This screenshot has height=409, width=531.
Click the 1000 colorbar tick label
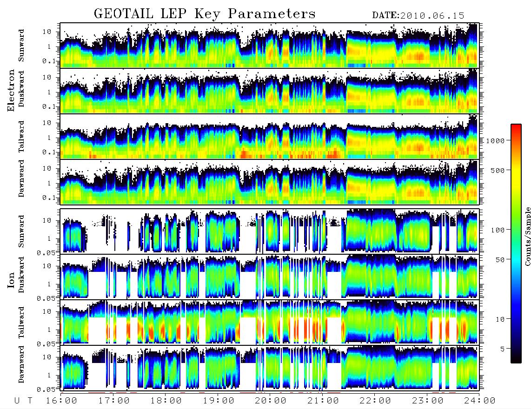pos(495,141)
